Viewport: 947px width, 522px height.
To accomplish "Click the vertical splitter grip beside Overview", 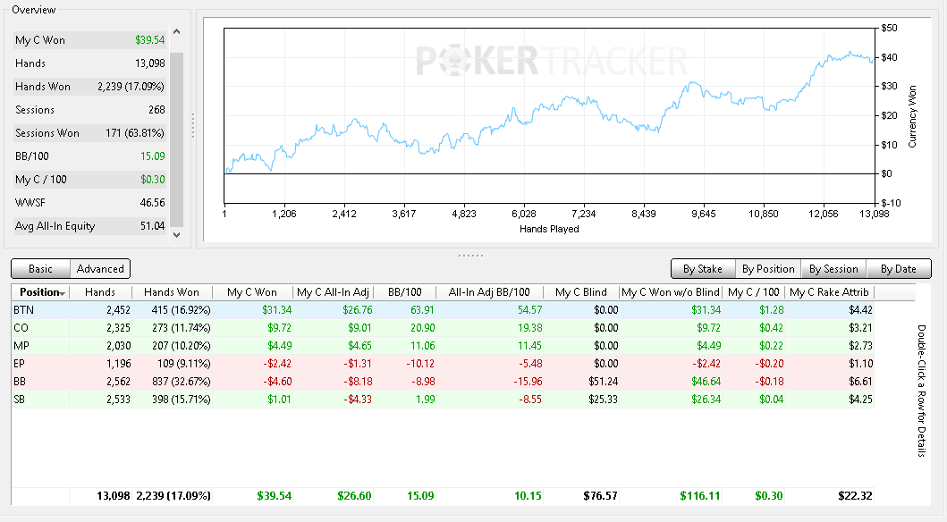I will click(193, 125).
